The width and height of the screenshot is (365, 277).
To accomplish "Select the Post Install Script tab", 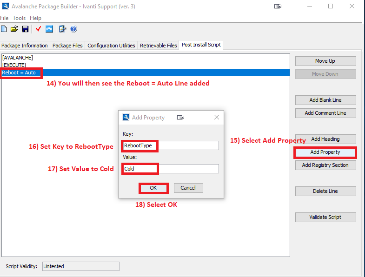I will (201, 45).
